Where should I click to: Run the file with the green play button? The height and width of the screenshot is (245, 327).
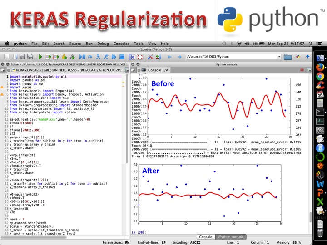point(40,57)
